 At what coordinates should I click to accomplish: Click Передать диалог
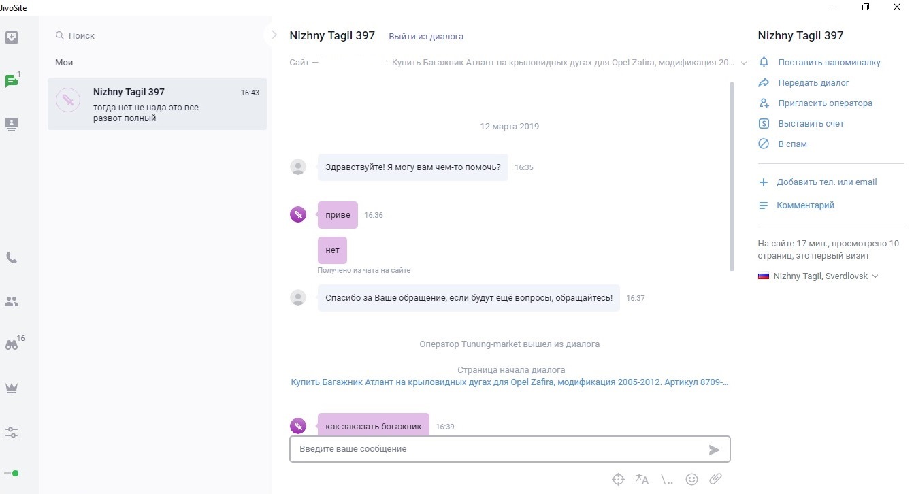[814, 82]
